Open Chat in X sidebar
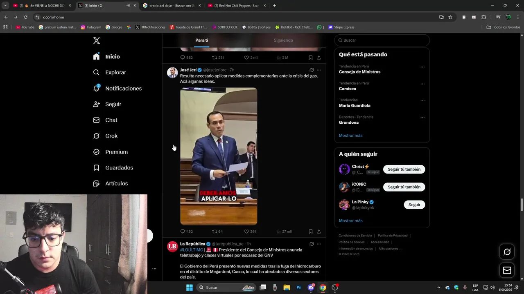The image size is (524, 294). click(105, 120)
